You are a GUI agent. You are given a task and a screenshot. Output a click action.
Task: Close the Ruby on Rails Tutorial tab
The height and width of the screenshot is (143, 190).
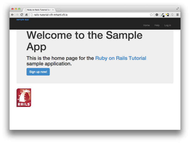(x=53, y=10)
